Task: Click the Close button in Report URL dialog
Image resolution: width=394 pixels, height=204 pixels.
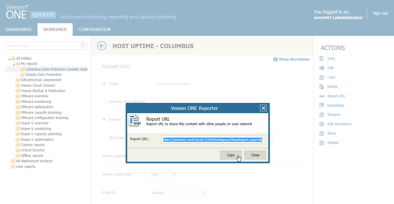Action: click(x=255, y=155)
